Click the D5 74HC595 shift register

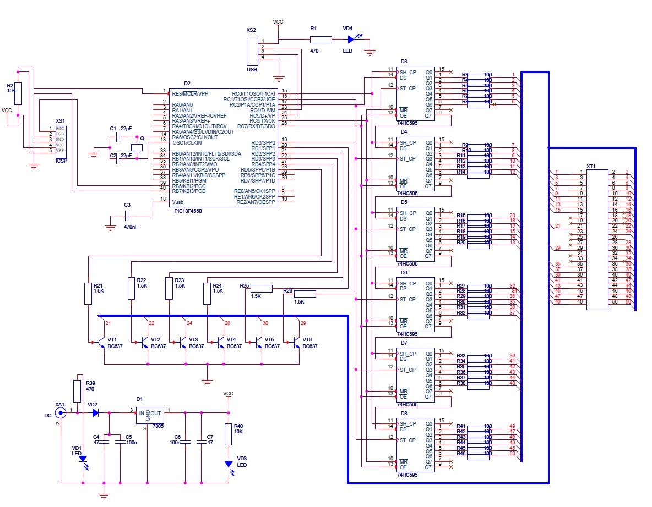coord(416,234)
